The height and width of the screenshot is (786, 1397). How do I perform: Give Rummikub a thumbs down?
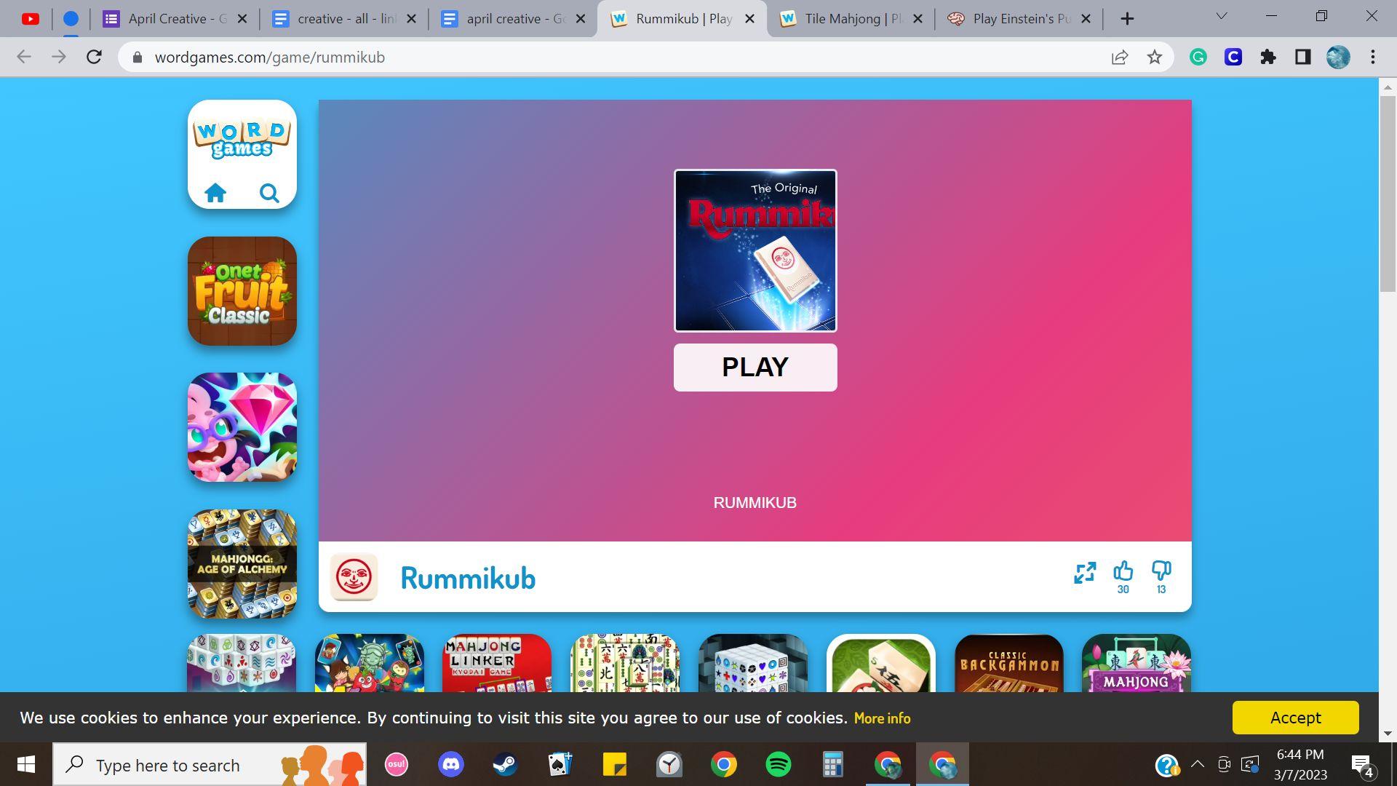coord(1161,571)
